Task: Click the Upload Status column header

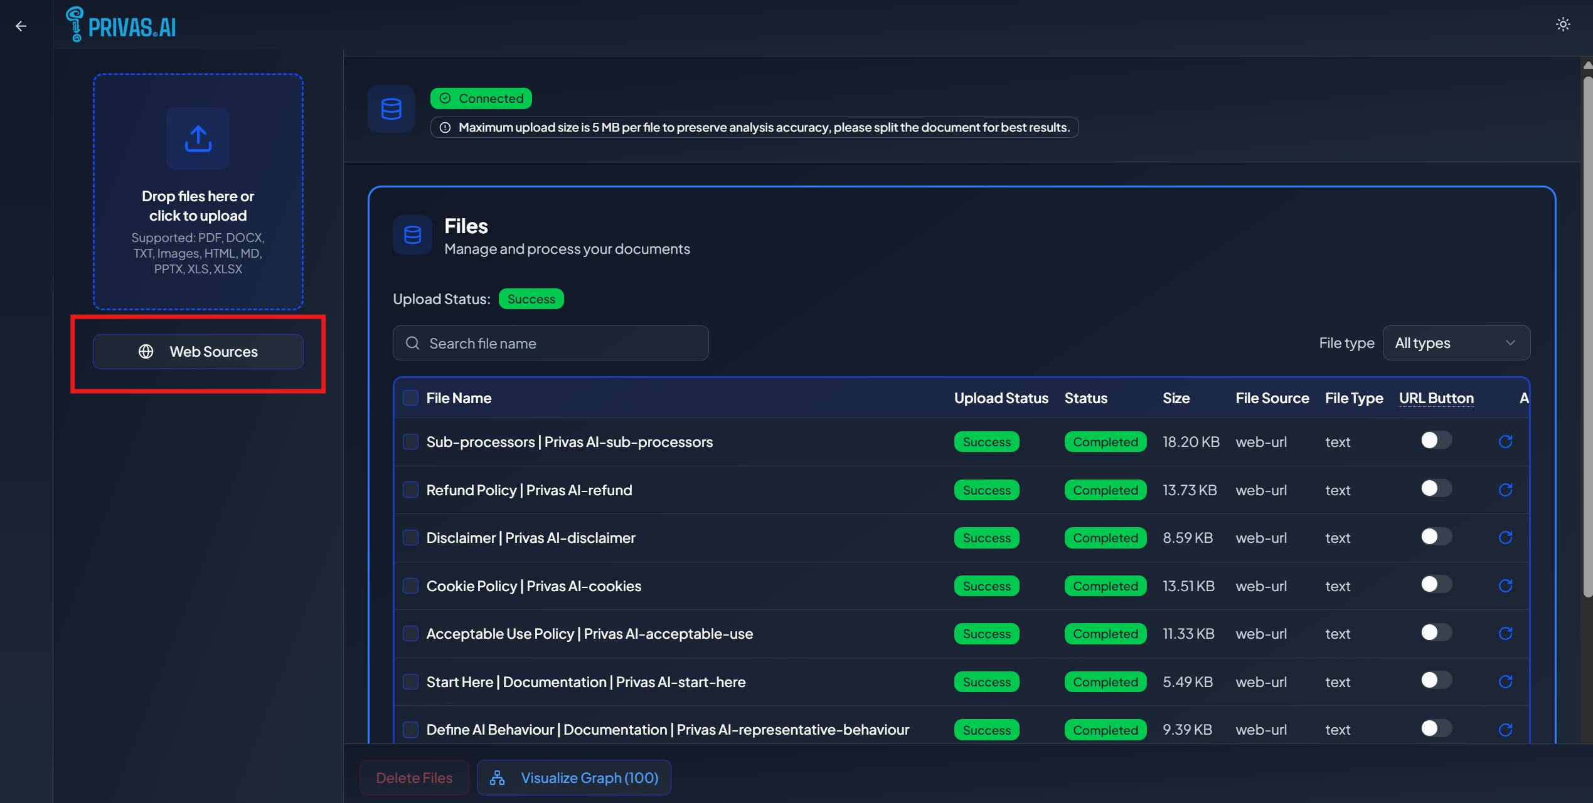Action: [1001, 398]
